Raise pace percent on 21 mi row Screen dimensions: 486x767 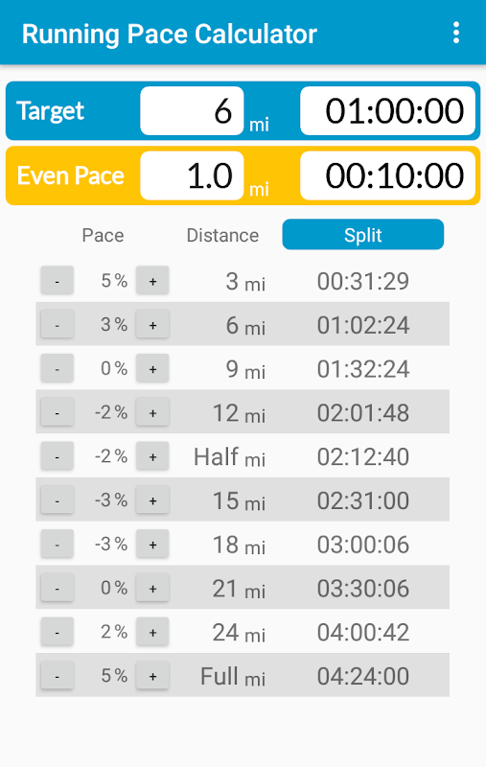[152, 588]
